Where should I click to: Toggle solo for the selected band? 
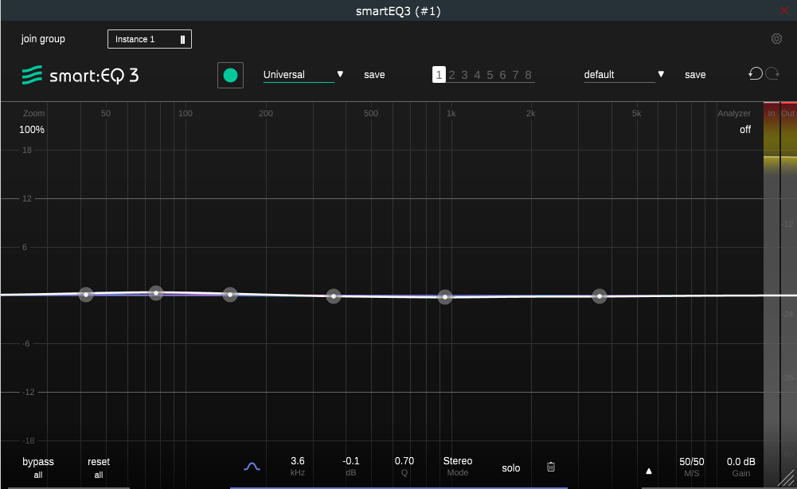click(511, 468)
